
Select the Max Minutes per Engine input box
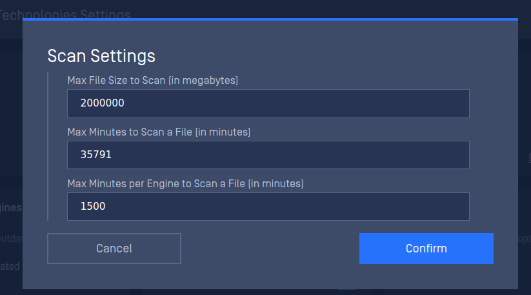click(x=268, y=207)
